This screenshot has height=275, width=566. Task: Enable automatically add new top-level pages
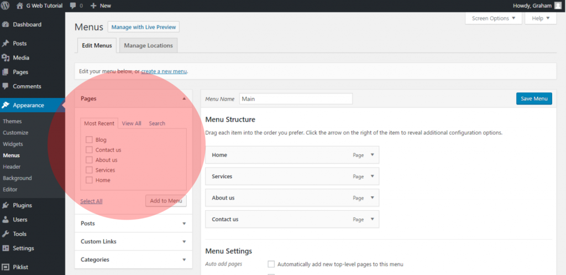[271, 264]
